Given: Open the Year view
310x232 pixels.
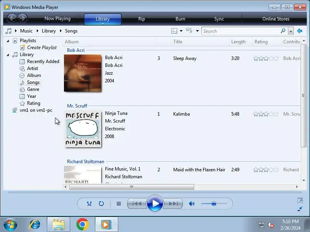Looking at the screenshot, I should [x=32, y=96].
